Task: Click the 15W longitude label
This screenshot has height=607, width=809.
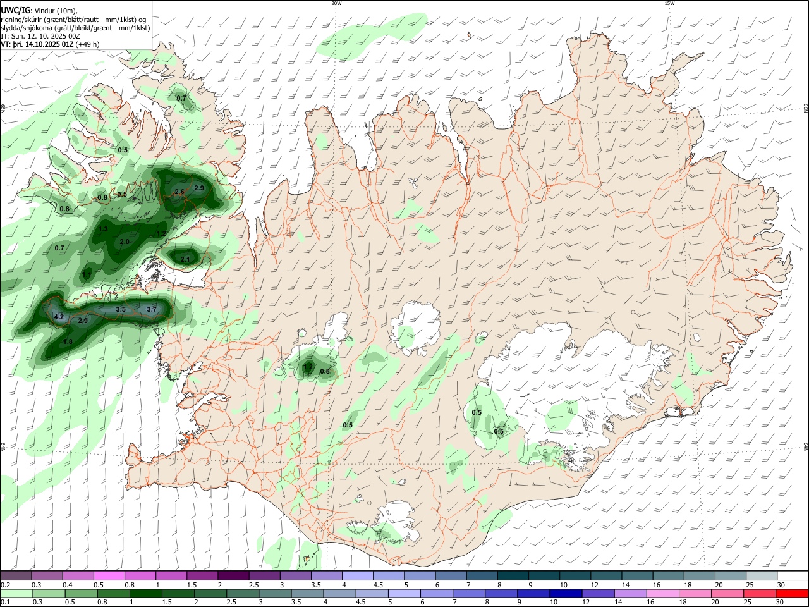Action: pyautogui.click(x=669, y=3)
